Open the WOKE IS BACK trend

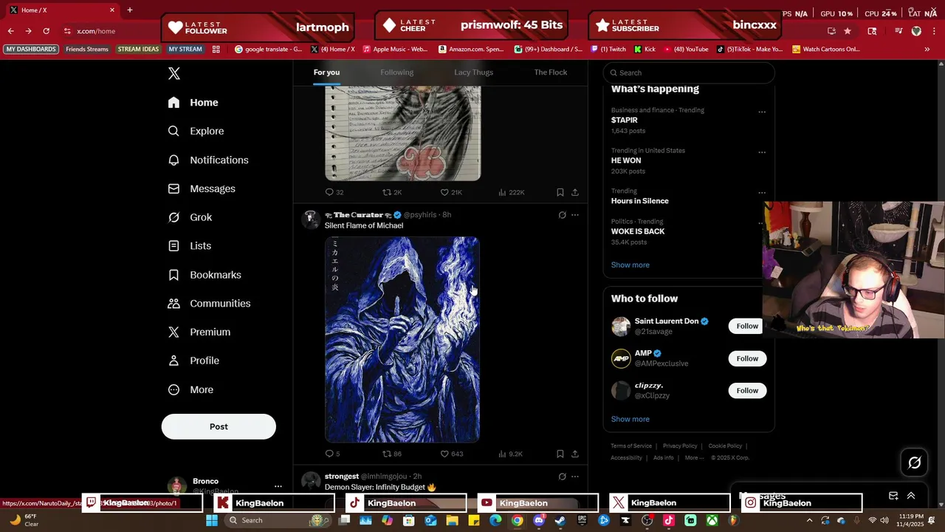(x=638, y=231)
